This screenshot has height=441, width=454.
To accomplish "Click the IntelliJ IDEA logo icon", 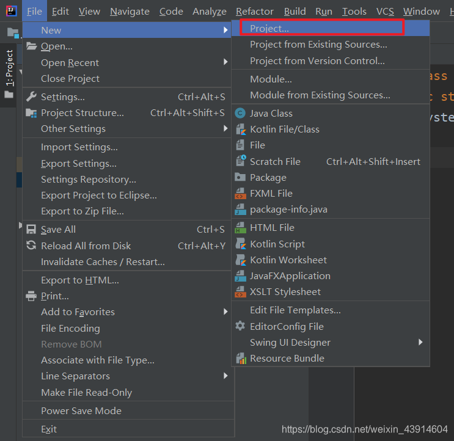I will point(11,11).
